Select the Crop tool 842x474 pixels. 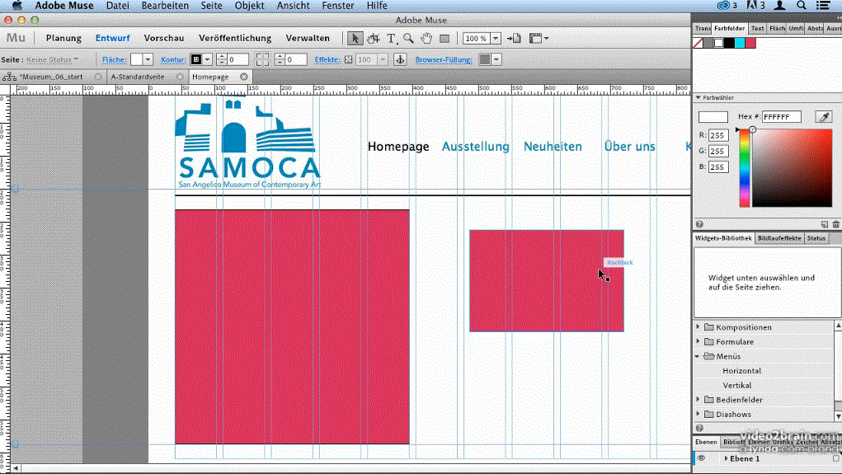(373, 38)
